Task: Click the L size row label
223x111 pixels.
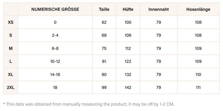Action: click(x=11, y=61)
